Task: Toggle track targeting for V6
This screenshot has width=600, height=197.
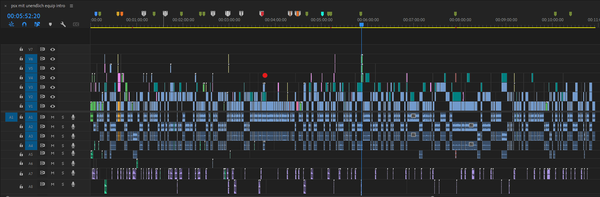Action: (x=30, y=59)
